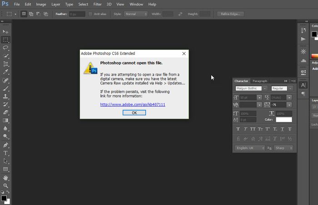Open the tool preset picker arrow
Viewport: 318px width, 205px height.
[x=15, y=14]
